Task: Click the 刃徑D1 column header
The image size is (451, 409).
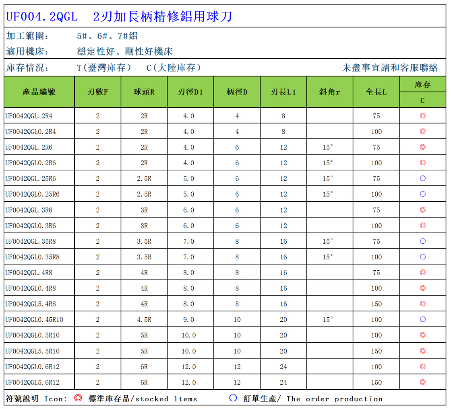Action: 190,92
